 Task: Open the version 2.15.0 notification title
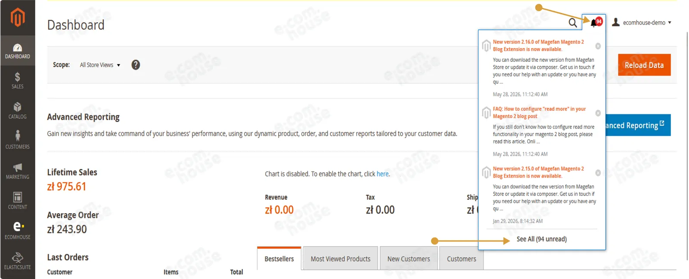[538, 172]
